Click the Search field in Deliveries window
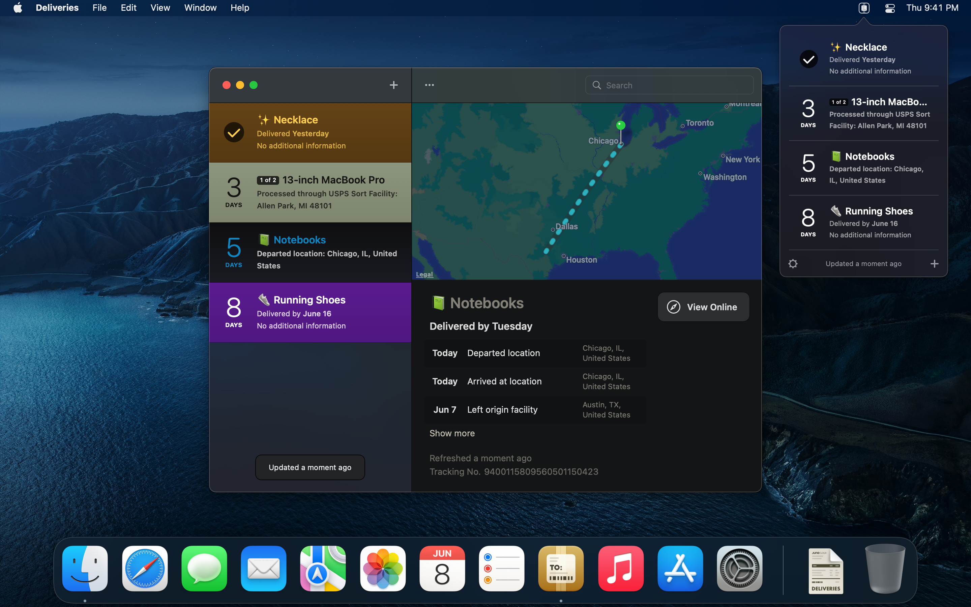The height and width of the screenshot is (607, 971). [x=669, y=85]
